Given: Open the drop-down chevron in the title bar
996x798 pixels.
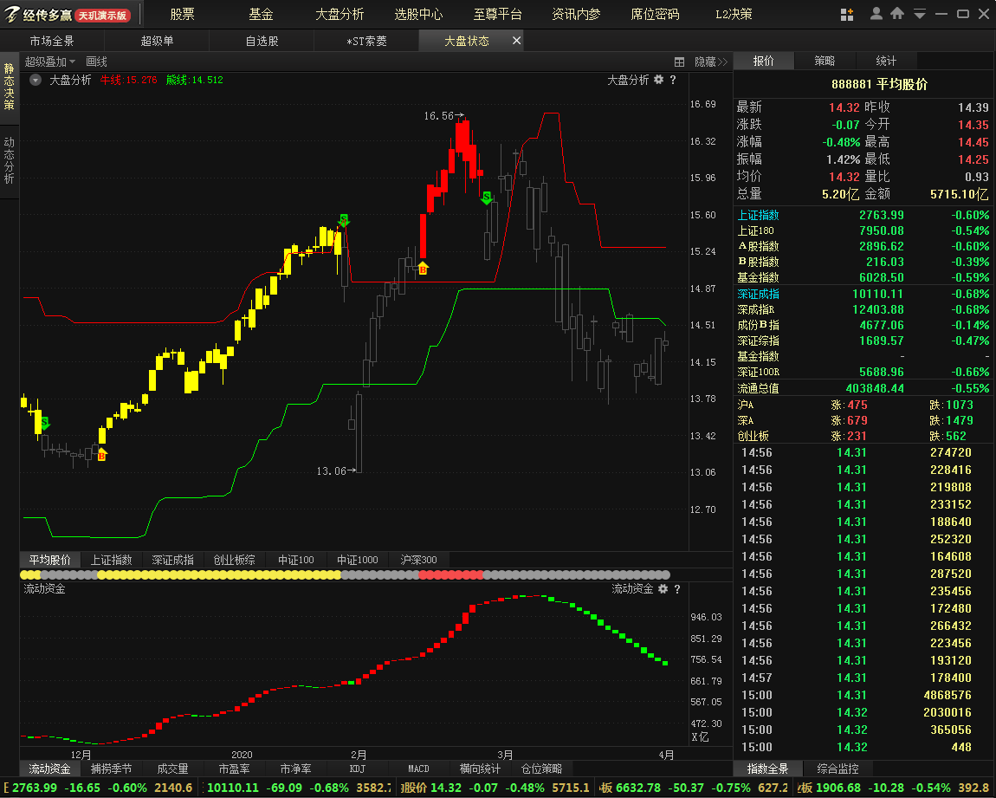Looking at the screenshot, I should point(918,14).
